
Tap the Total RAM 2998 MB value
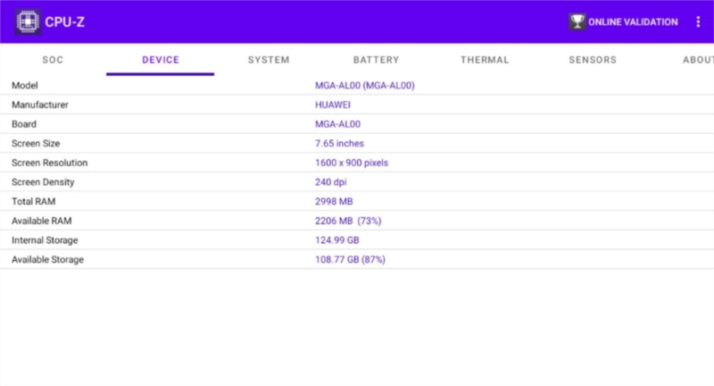point(334,202)
